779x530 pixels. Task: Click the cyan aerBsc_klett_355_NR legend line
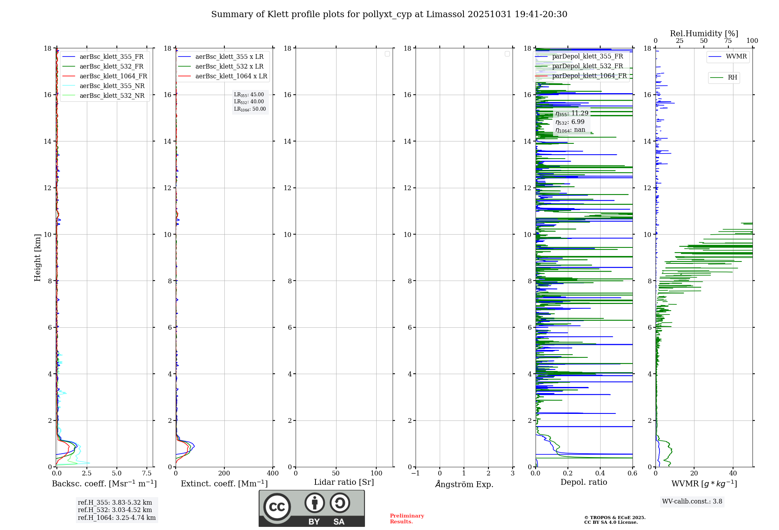pos(69,86)
